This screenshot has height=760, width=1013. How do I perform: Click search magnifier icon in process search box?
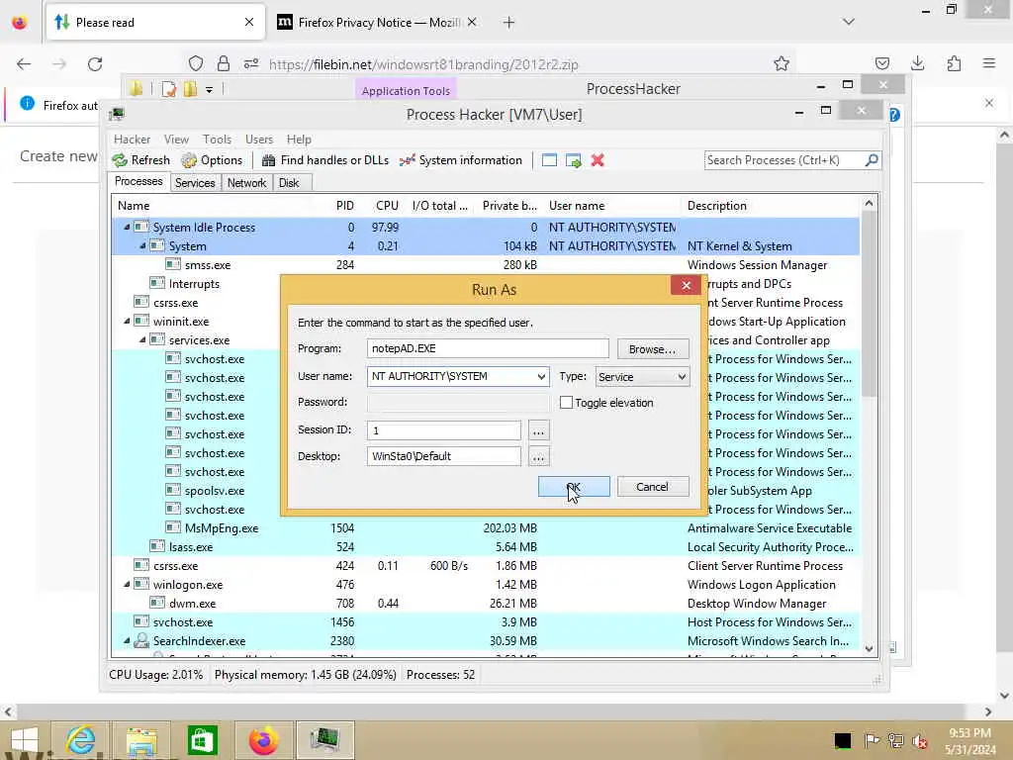(x=872, y=159)
